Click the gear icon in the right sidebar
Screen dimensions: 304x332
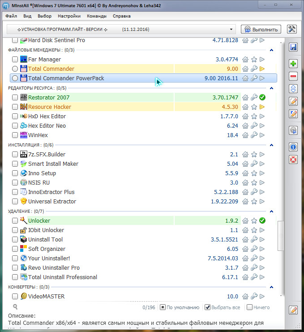[x=293, y=130]
